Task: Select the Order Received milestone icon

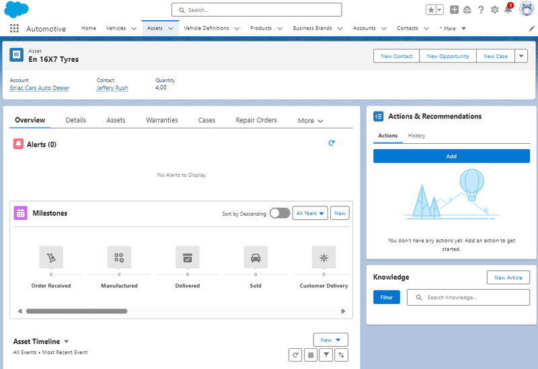Action: 51,257
